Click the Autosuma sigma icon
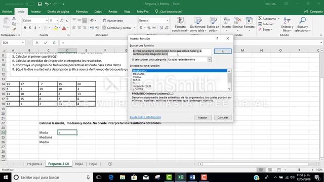Image resolution: width=324 pixels, height=182 pixels. 260,19
